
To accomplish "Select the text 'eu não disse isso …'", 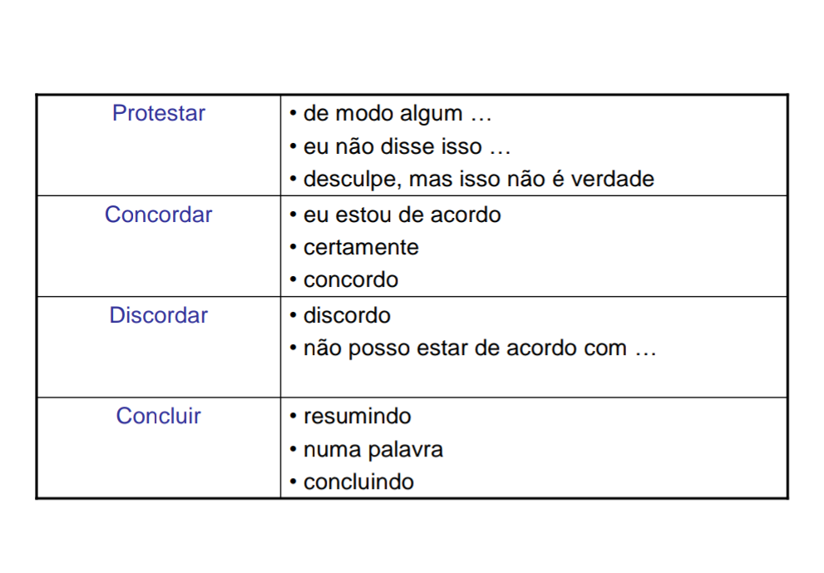I will (407, 146).
